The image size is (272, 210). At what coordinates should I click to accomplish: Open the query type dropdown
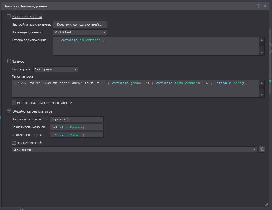tap(55, 69)
